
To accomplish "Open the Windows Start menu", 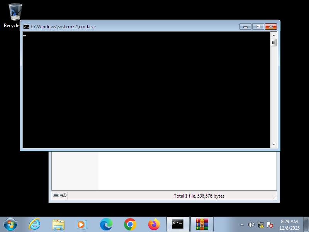I will [x=10, y=224].
